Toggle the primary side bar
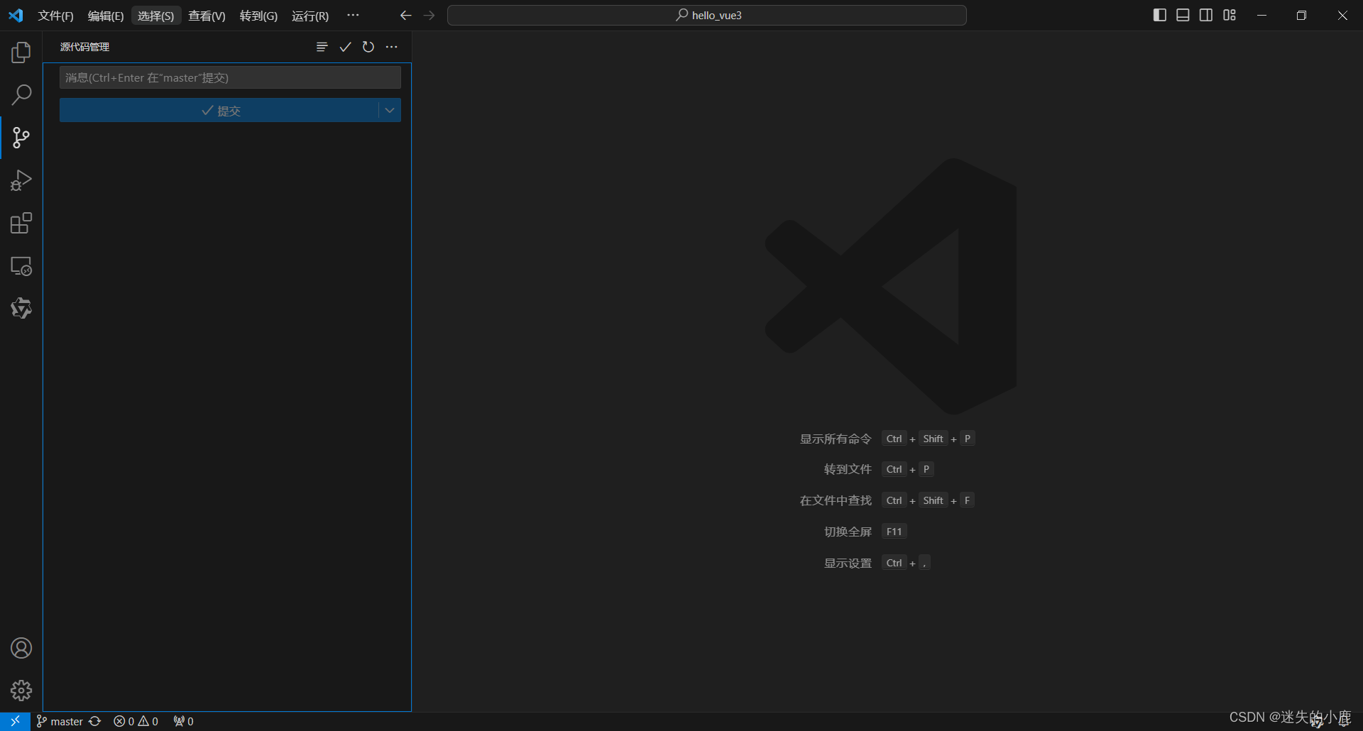Image resolution: width=1363 pixels, height=731 pixels. point(1159,16)
